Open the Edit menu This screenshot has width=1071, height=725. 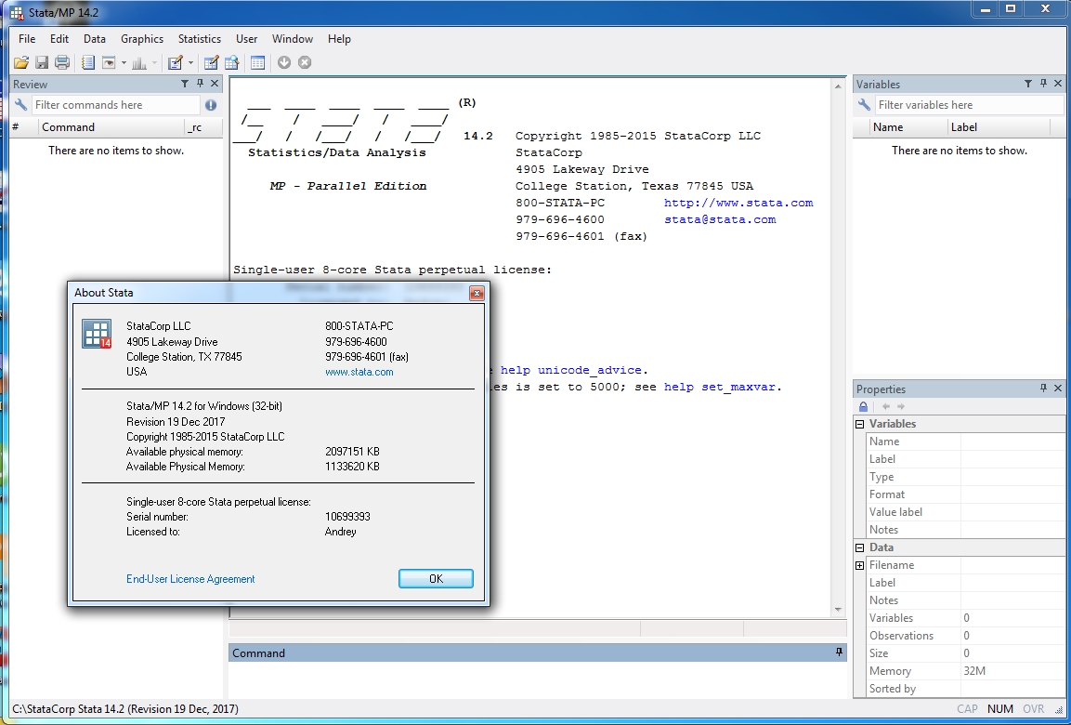point(59,39)
